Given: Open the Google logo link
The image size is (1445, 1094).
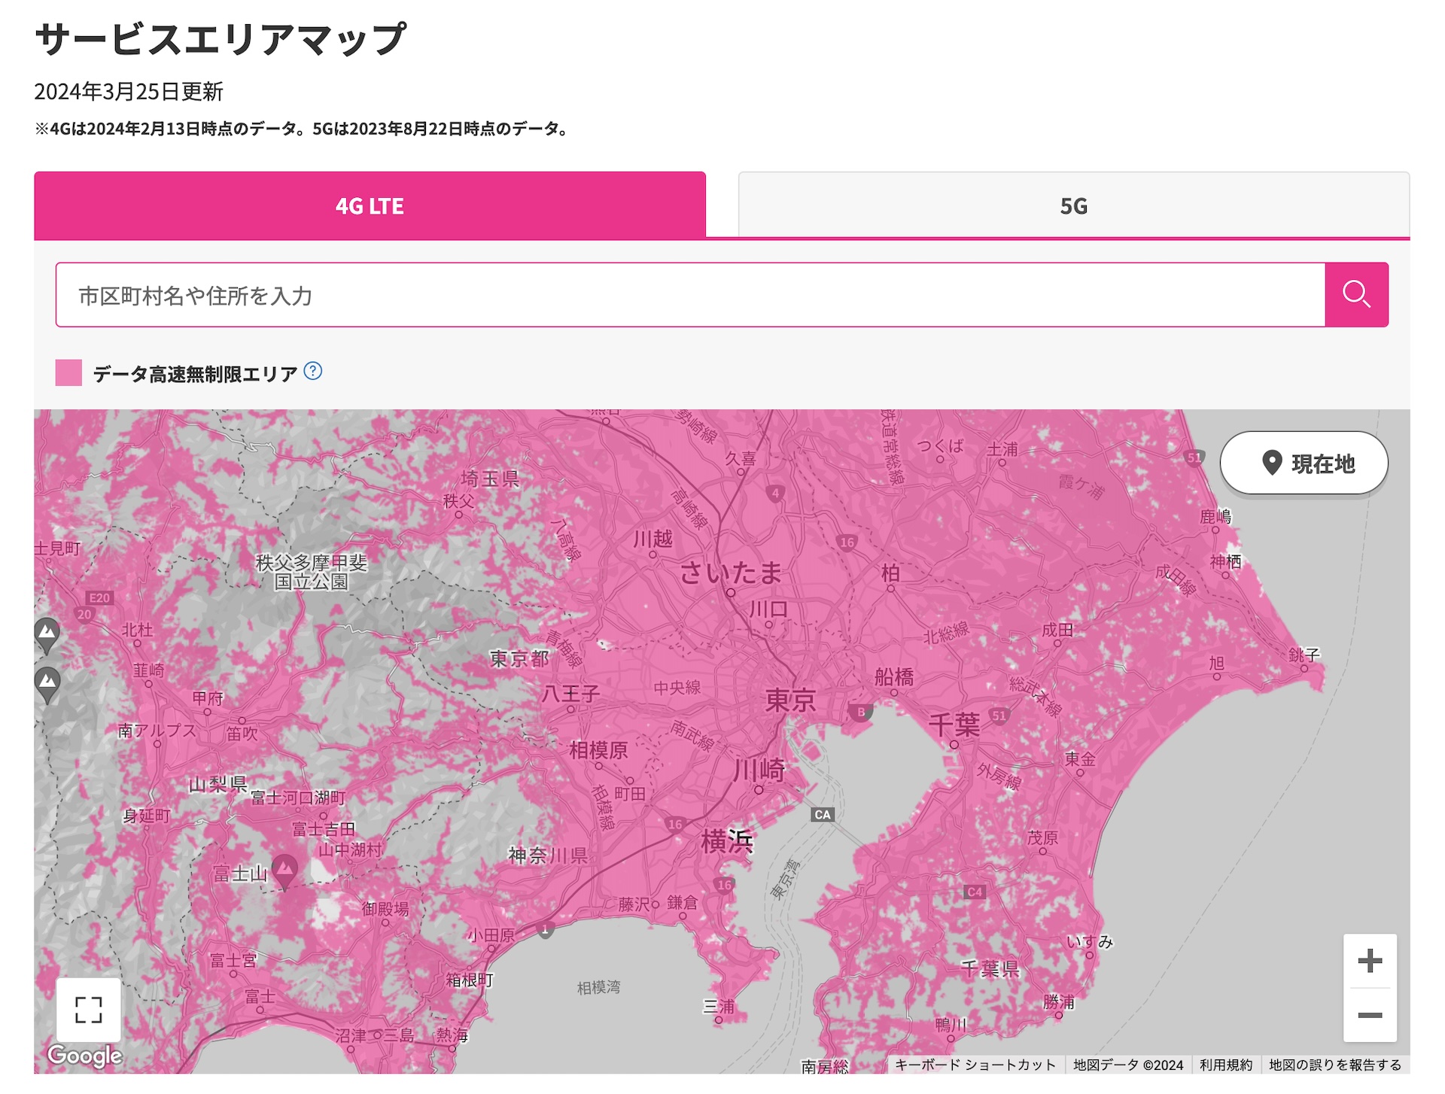Looking at the screenshot, I should click(x=84, y=1056).
